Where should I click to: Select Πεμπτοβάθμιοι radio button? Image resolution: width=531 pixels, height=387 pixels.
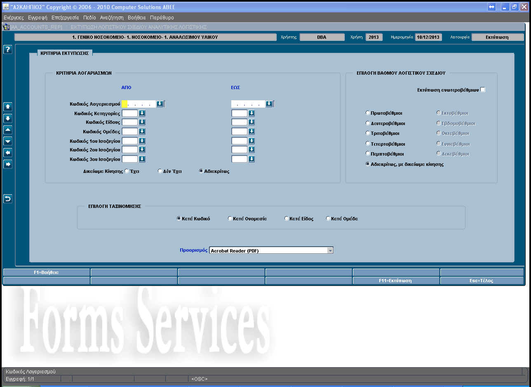click(x=368, y=153)
